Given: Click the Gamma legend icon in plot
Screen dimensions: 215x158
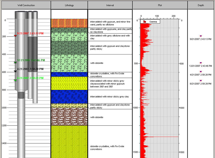Looking at the screenshot, I should [x=145, y=22].
